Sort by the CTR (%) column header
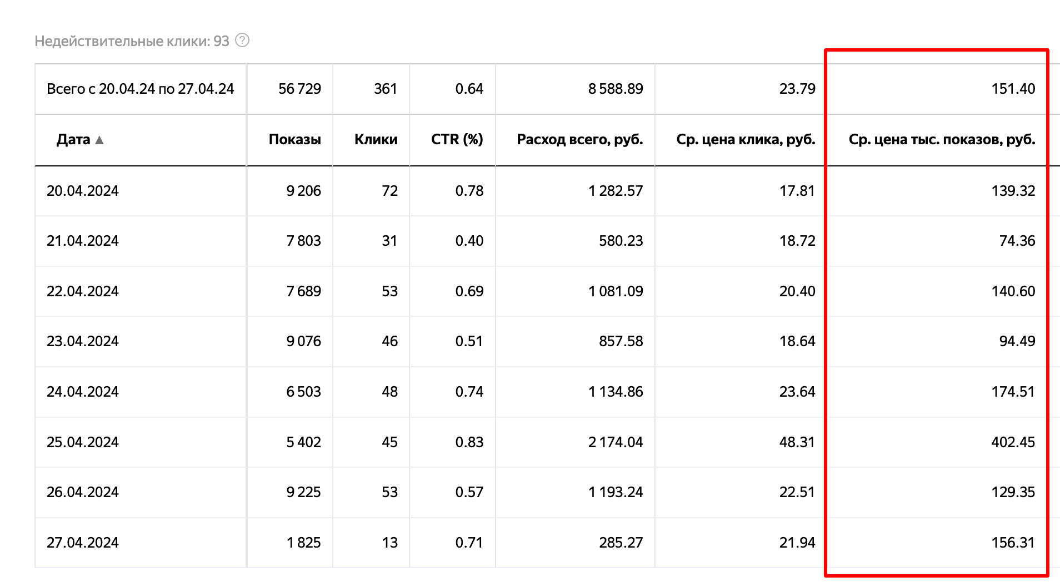Screen dimensions: 1060x587 [x=457, y=139]
